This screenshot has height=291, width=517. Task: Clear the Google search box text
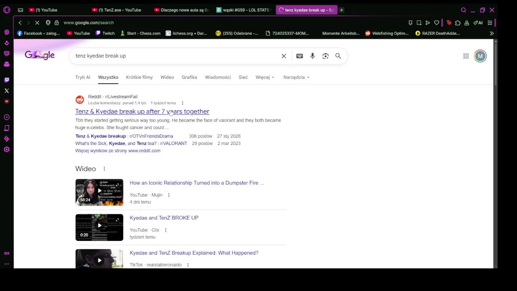[x=284, y=56]
